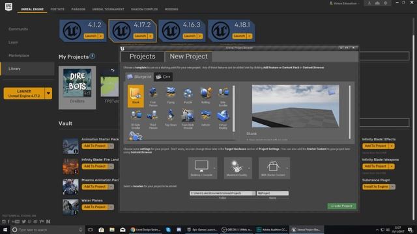This screenshot has height=234, width=417.
Task: Open the Unreal Tournament tab
Action: pyautogui.click(x=108, y=9)
